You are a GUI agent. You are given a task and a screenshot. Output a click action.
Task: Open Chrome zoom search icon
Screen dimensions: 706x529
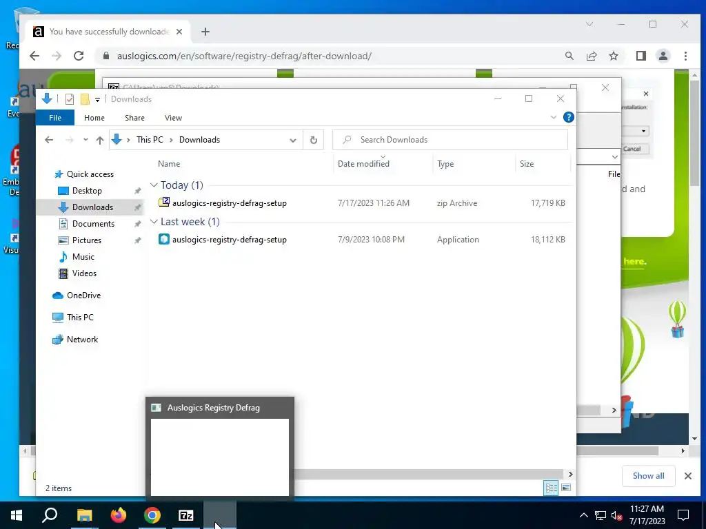569,56
